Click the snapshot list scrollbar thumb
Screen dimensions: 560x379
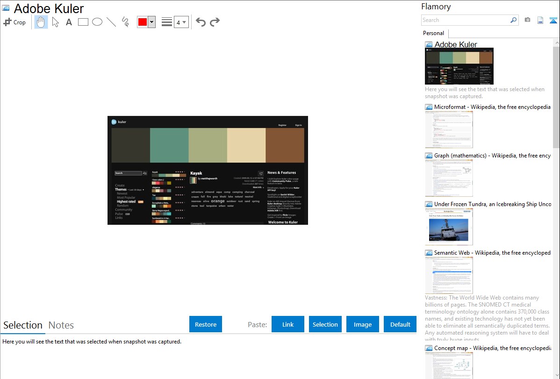coord(556,96)
